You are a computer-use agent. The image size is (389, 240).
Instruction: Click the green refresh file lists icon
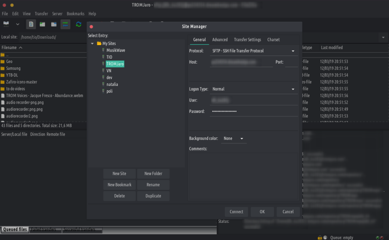point(79,24)
